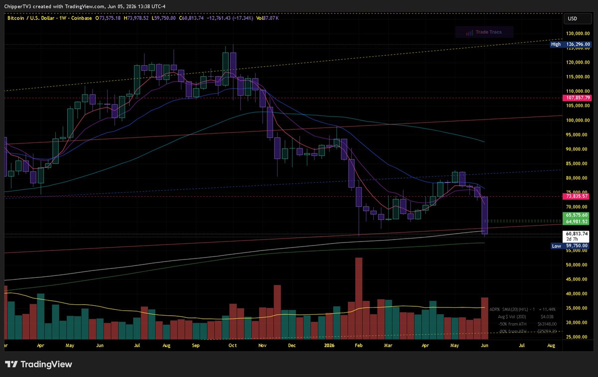Click the $4.03B table value
The width and height of the screenshot is (598, 377).
pos(547,317)
